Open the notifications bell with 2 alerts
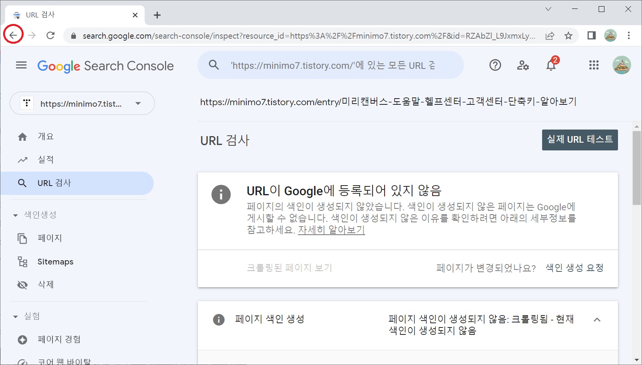642x365 pixels. click(x=551, y=64)
